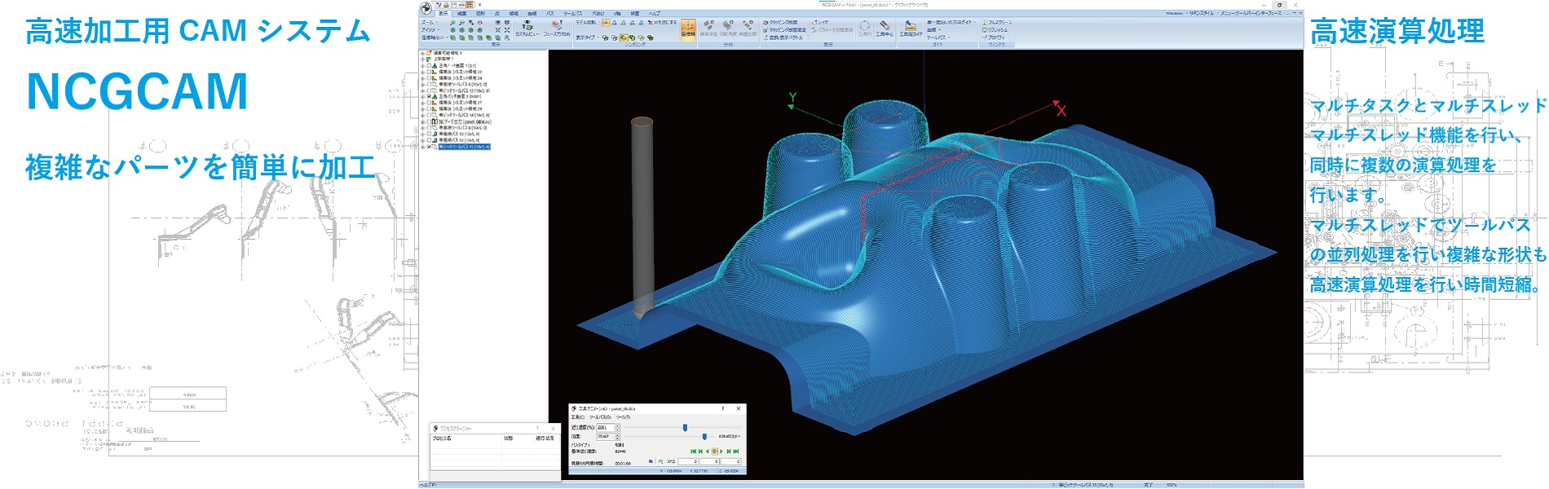Open the メニューツールバーインターフェース dropdown
This screenshot has height=489, width=1549.
[1251, 13]
